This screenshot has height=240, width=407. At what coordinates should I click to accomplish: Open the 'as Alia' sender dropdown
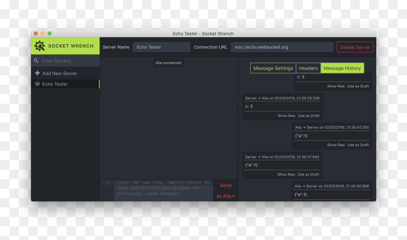[226, 196]
